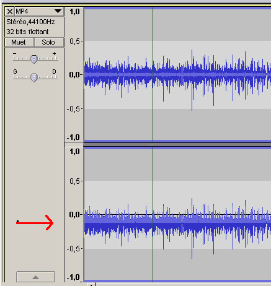Click the D right pan label
This screenshot has height=286, width=271.
pyautogui.click(x=54, y=72)
